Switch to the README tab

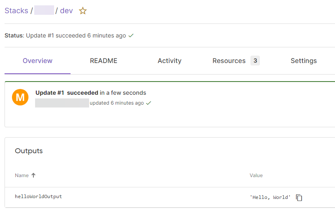[104, 61]
